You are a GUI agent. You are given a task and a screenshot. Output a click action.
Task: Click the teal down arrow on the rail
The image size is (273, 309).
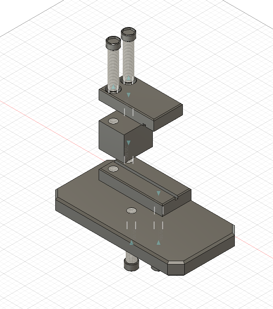pyautogui.click(x=158, y=193)
